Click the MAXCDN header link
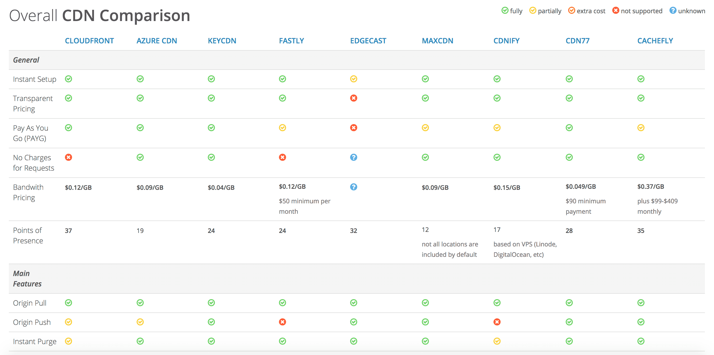 pos(437,41)
